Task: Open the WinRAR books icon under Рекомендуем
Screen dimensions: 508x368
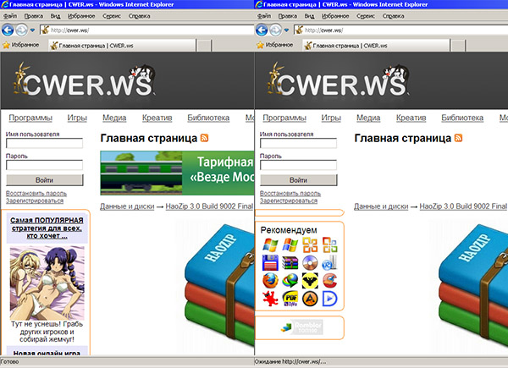Action: (290, 262)
